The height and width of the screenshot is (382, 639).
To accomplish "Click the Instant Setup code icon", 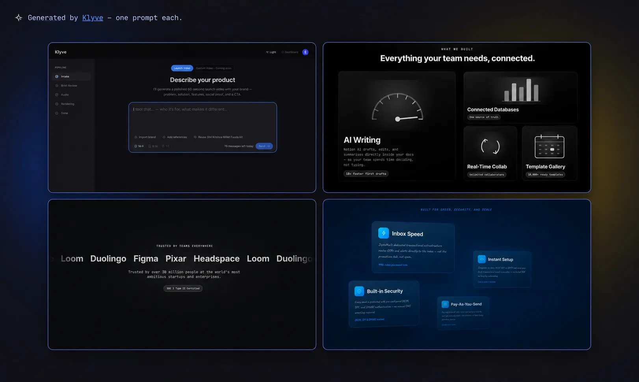I will (x=481, y=259).
